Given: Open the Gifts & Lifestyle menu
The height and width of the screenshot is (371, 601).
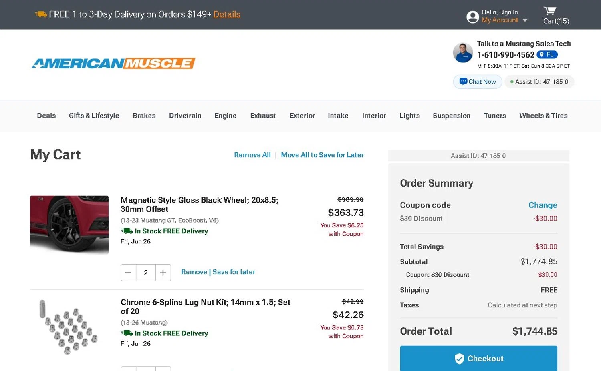Looking at the screenshot, I should (x=94, y=116).
